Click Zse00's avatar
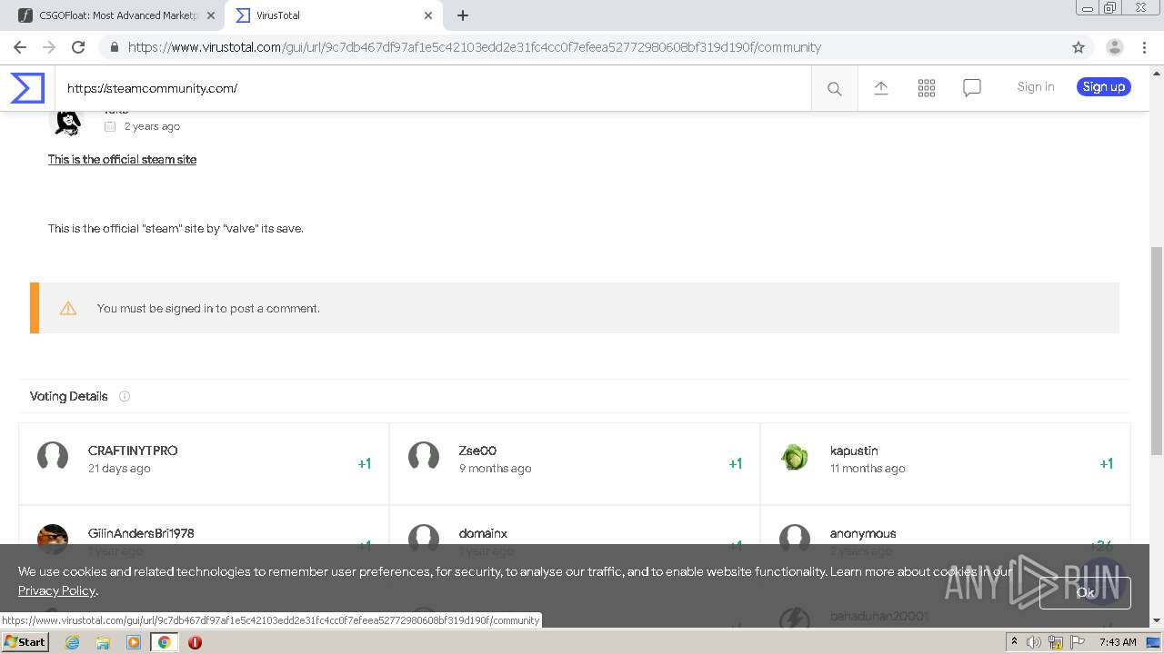The image size is (1164, 654). pos(424,456)
